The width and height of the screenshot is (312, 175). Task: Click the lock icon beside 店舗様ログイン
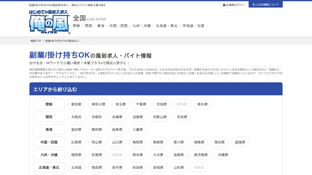(x=224, y=5)
